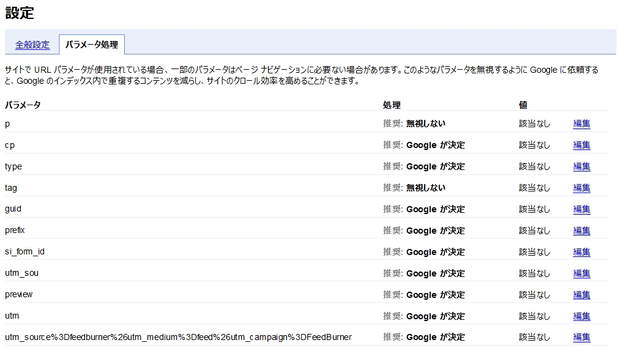Click the パラメータ column header

tap(23, 105)
